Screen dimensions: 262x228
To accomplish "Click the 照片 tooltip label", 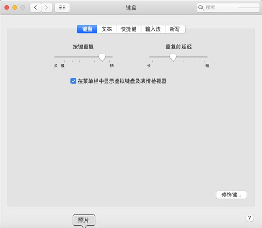I will [84, 220].
